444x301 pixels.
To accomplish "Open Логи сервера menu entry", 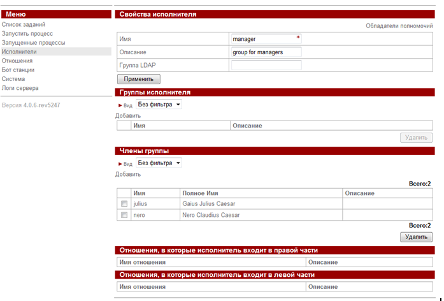I will [x=20, y=88].
